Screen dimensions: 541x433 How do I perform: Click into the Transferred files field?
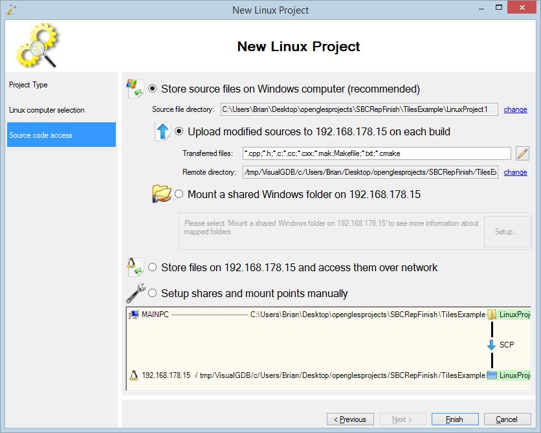click(377, 153)
